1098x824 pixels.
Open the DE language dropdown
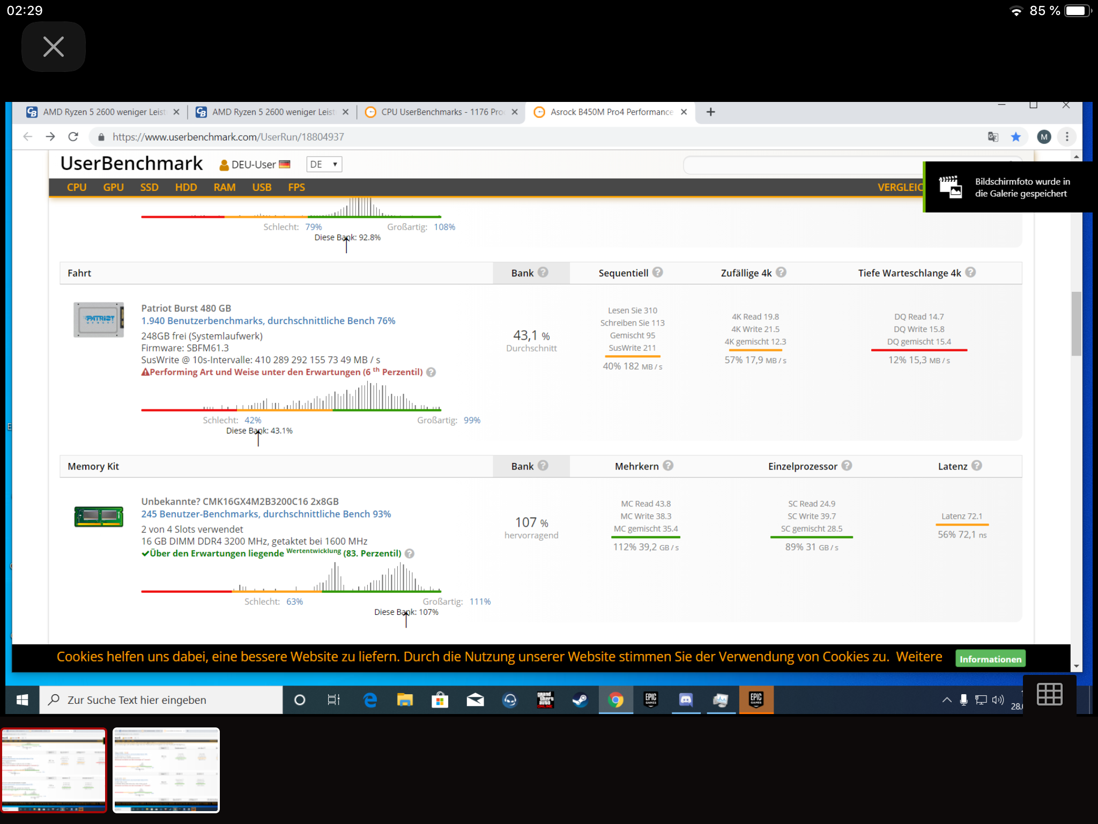click(324, 164)
